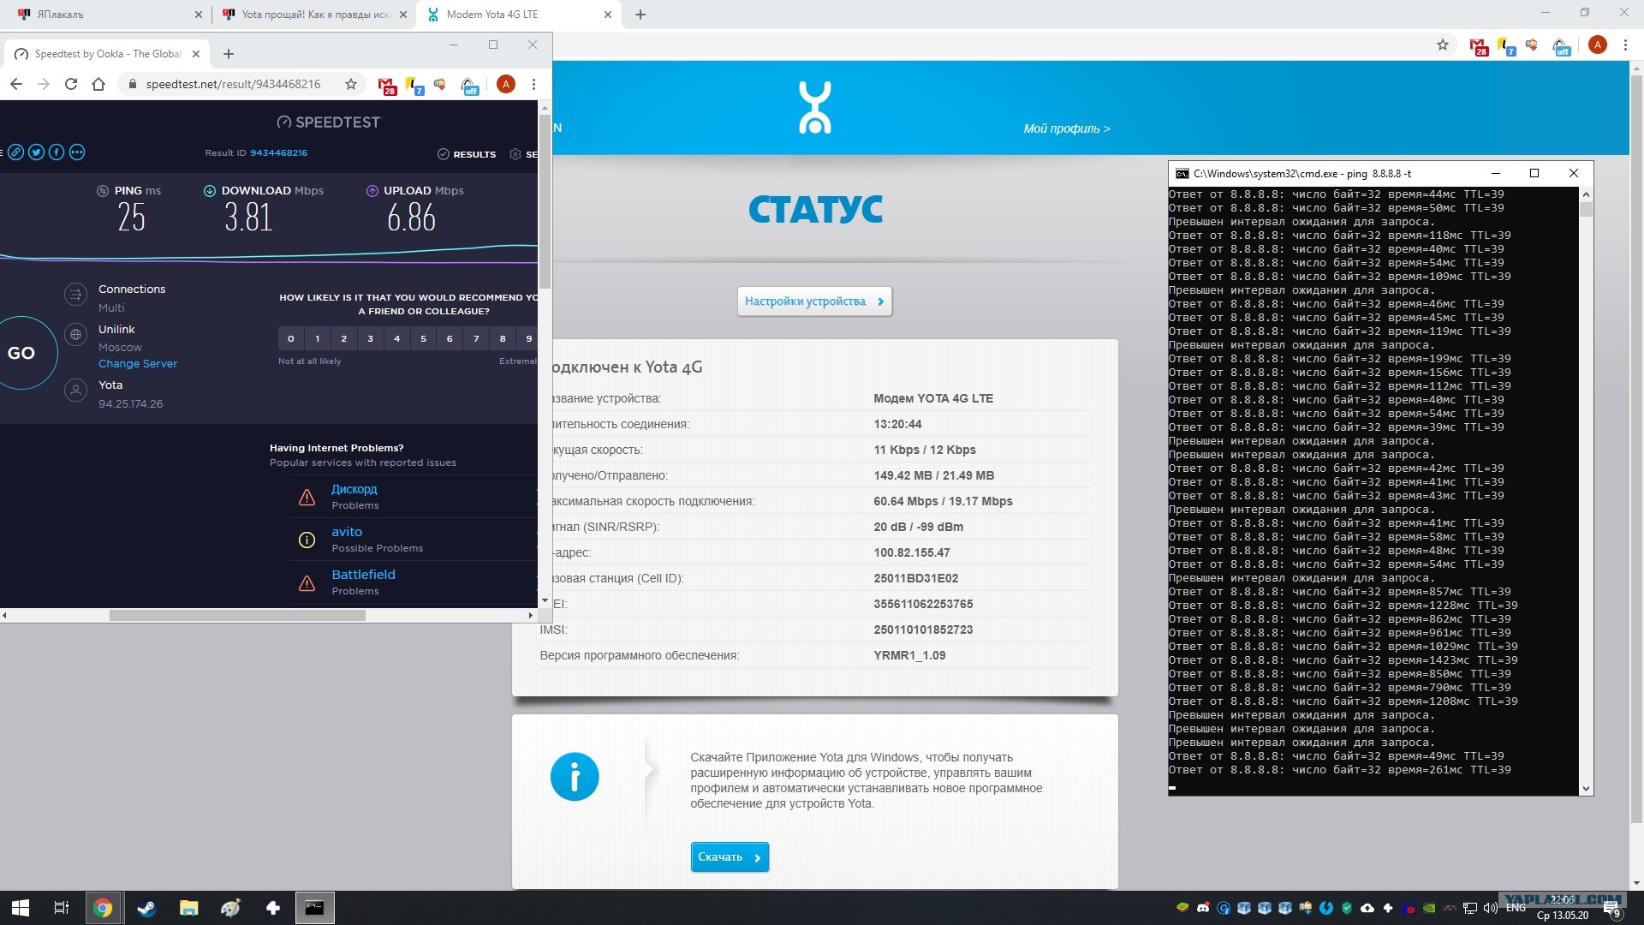
Task: Click the horizontal scrollbar in Speedtest window
Action: pos(237,615)
